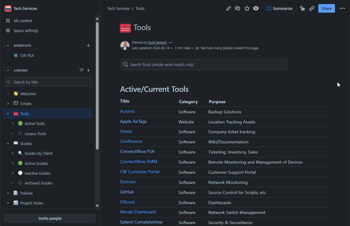
Task: Open the CW PSA shortcut
Action: [x=27, y=56]
